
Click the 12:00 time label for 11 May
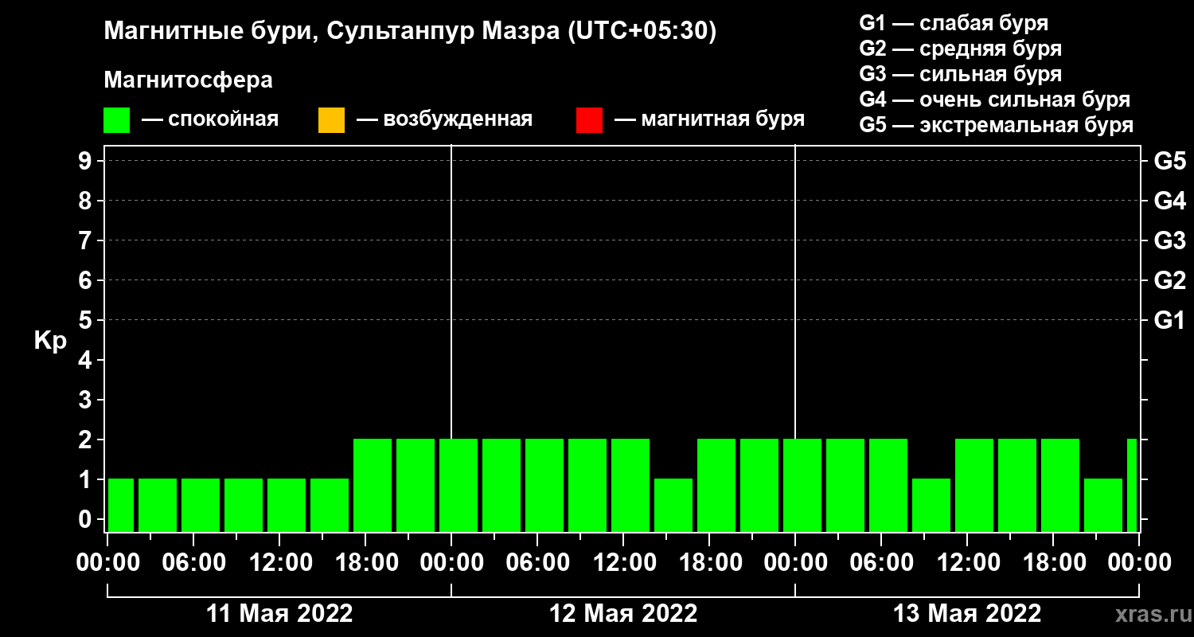pos(279,562)
